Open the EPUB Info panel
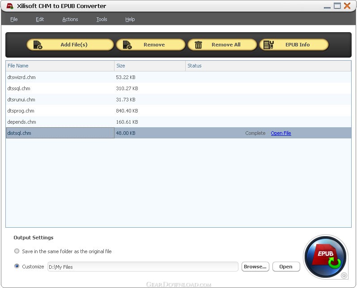 point(293,45)
